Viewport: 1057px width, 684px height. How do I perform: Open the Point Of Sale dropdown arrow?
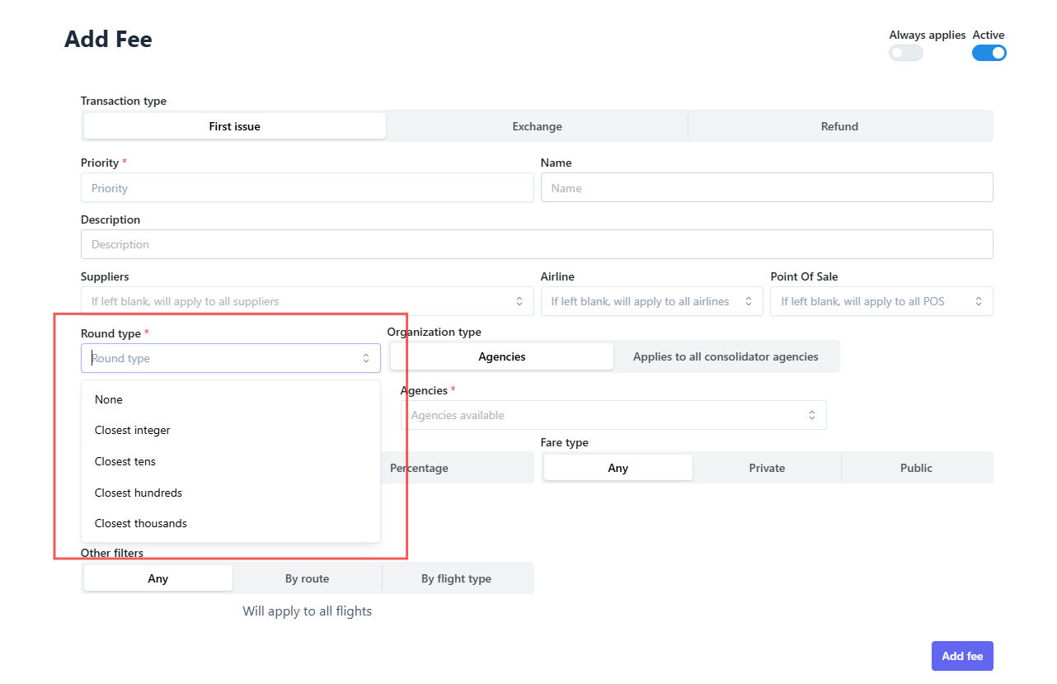click(979, 301)
